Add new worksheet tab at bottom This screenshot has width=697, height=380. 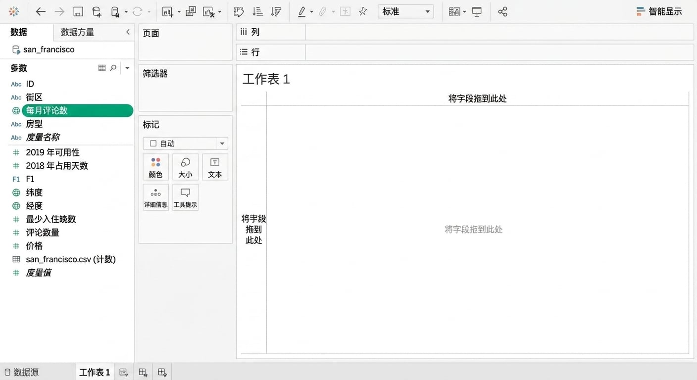click(x=124, y=373)
